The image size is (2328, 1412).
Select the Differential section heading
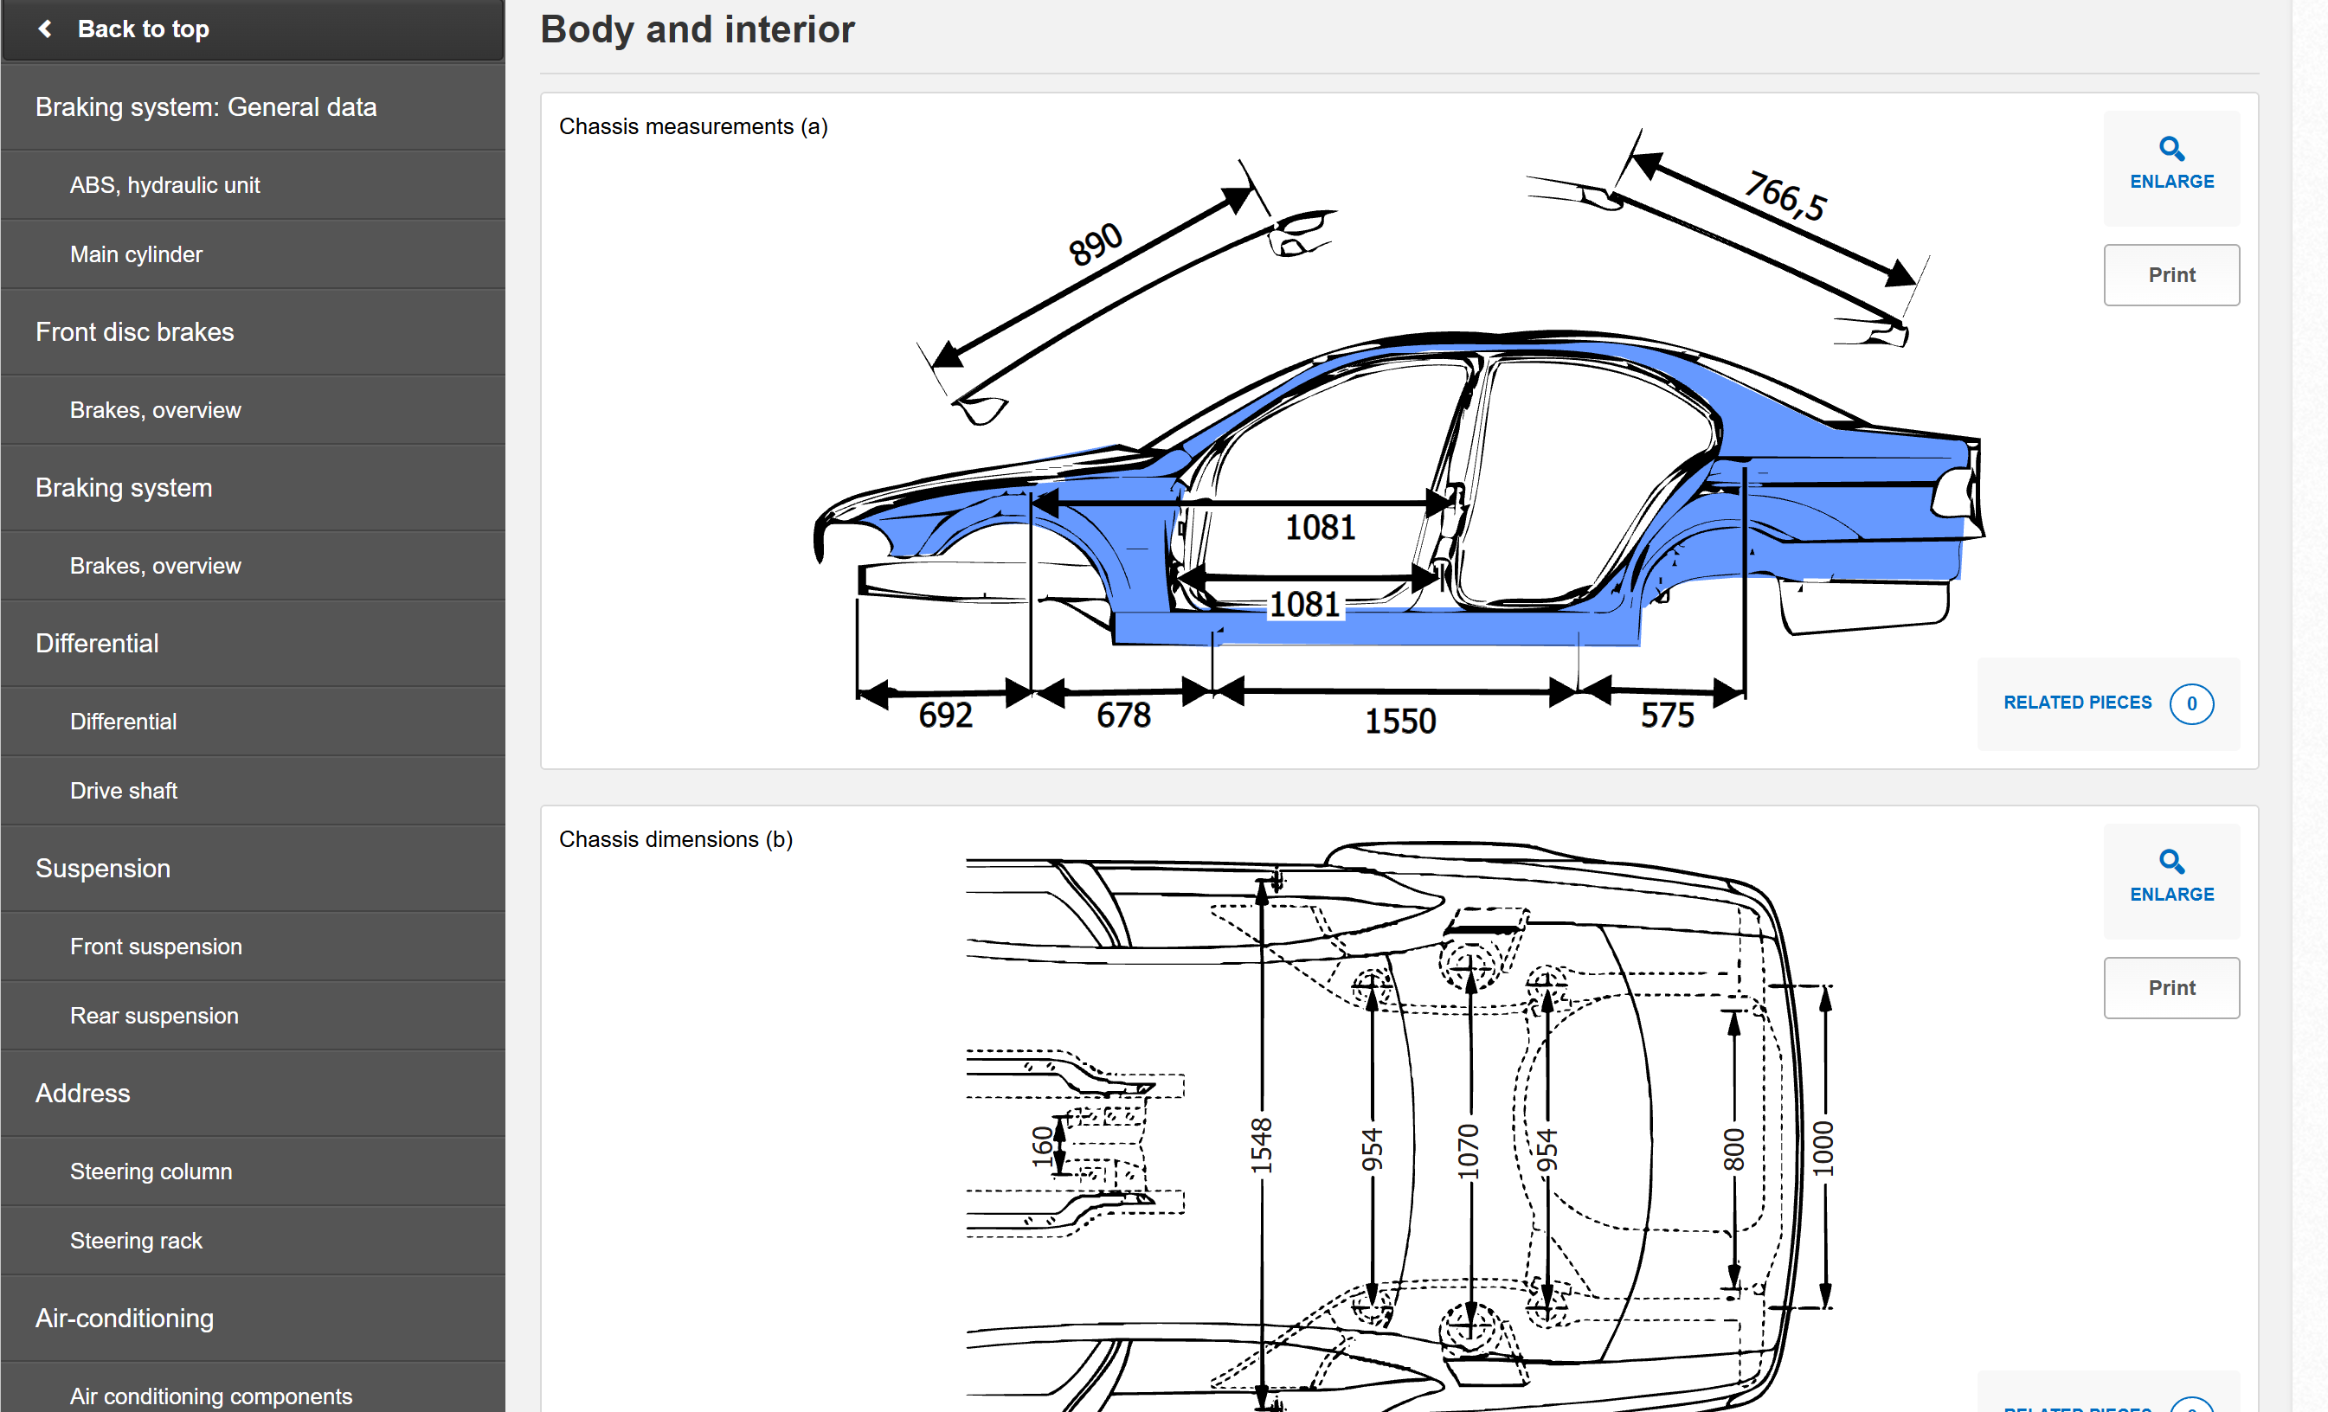[254, 643]
